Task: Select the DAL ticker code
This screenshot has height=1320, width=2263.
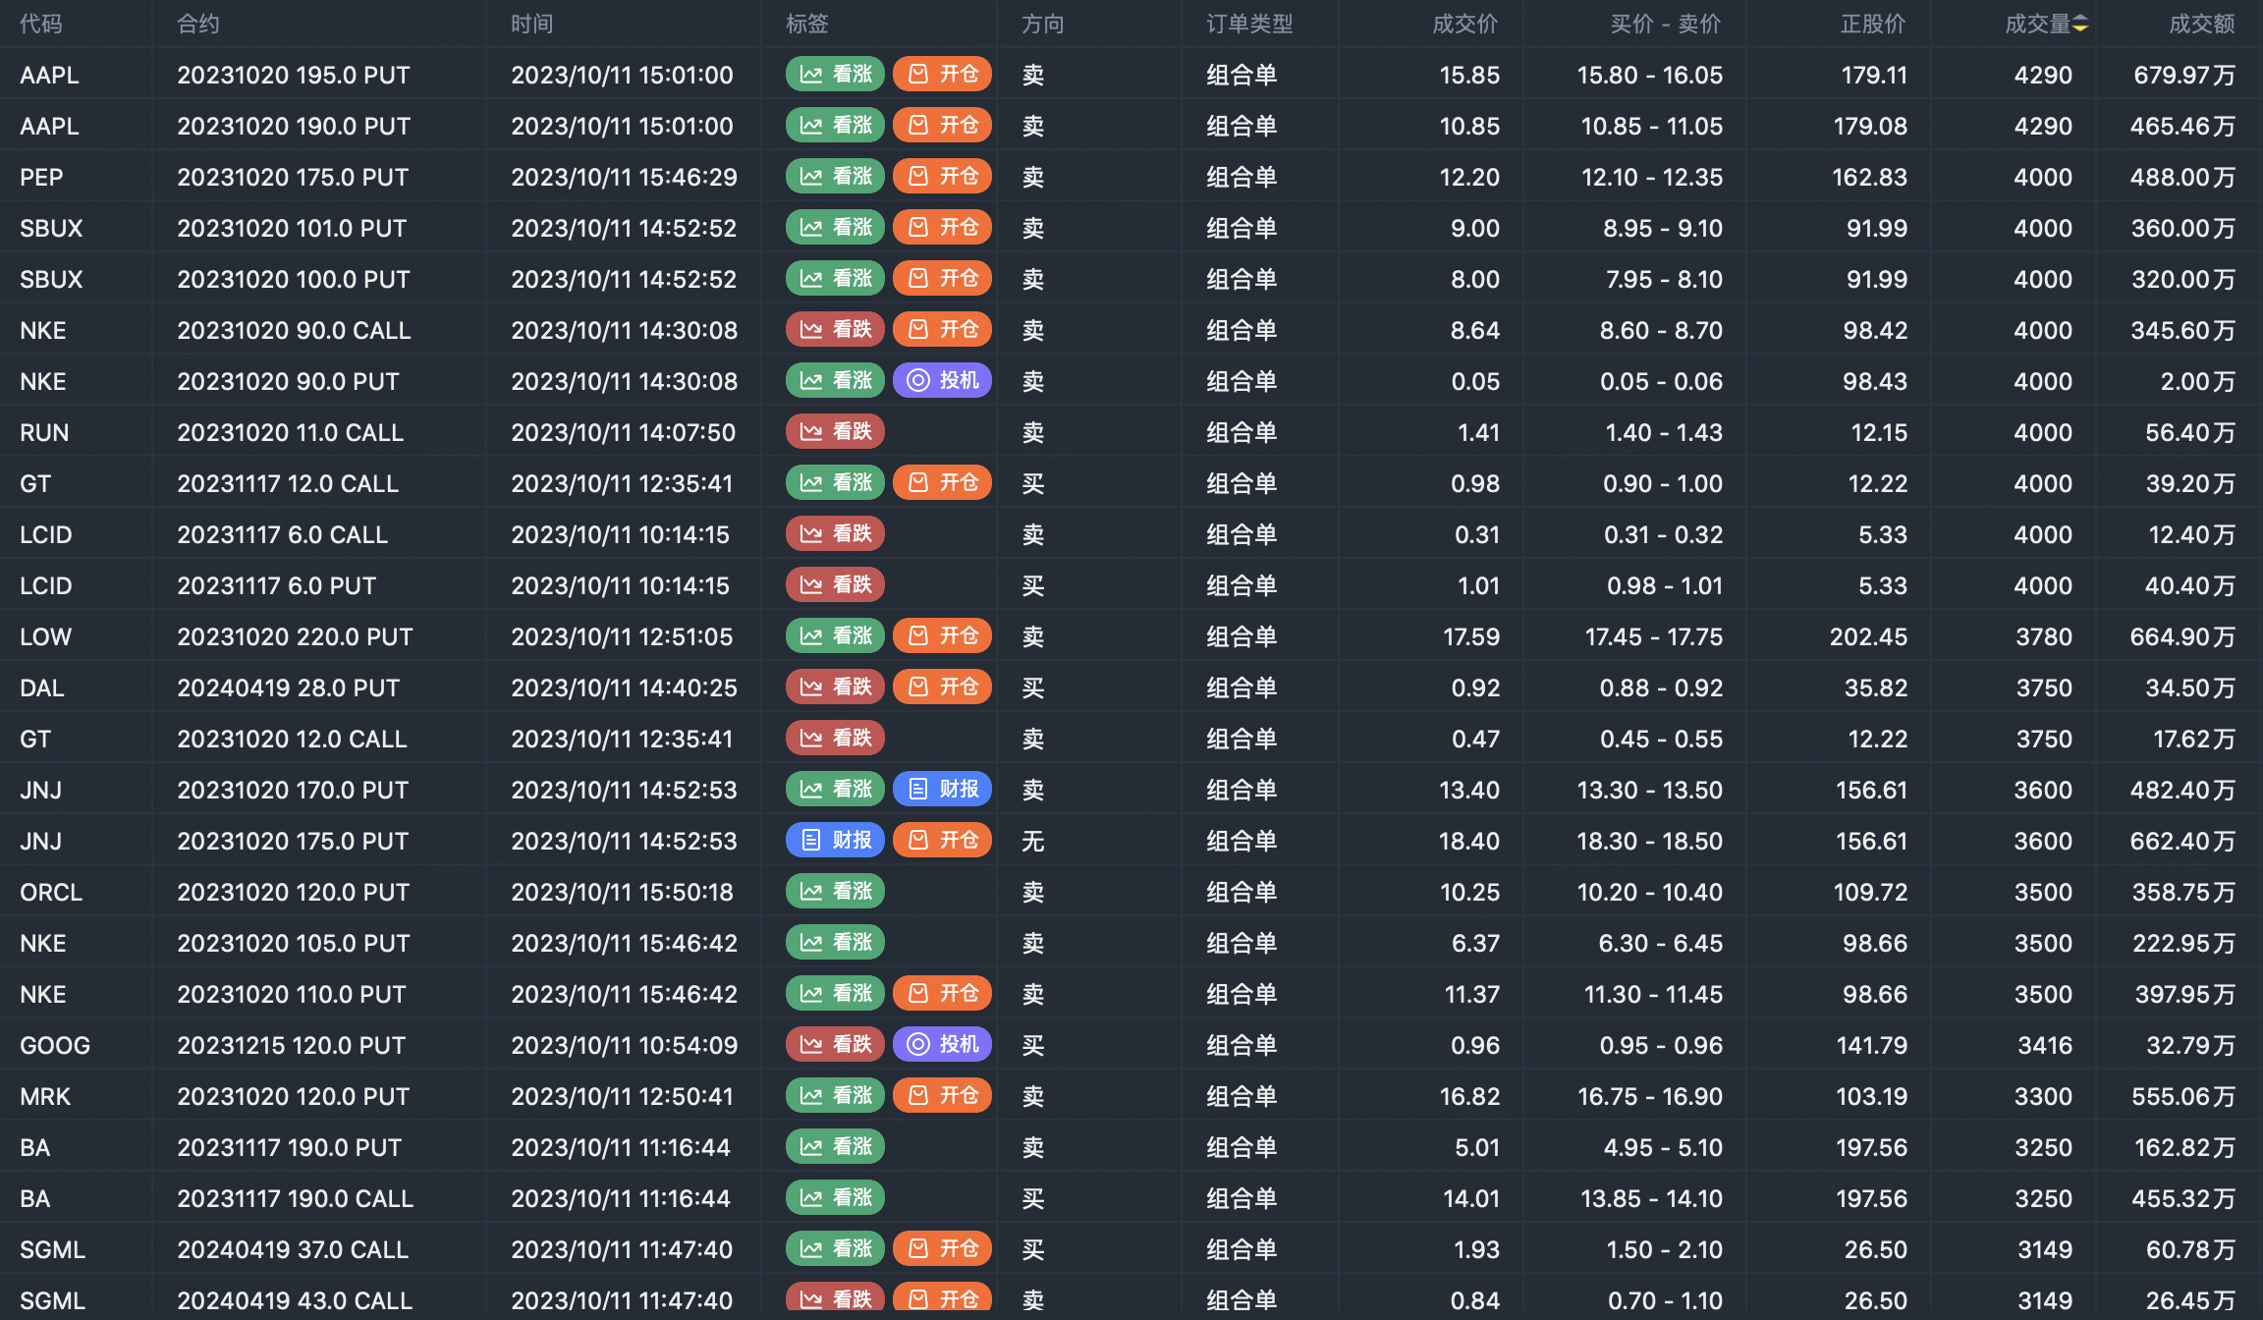Action: [x=42, y=687]
